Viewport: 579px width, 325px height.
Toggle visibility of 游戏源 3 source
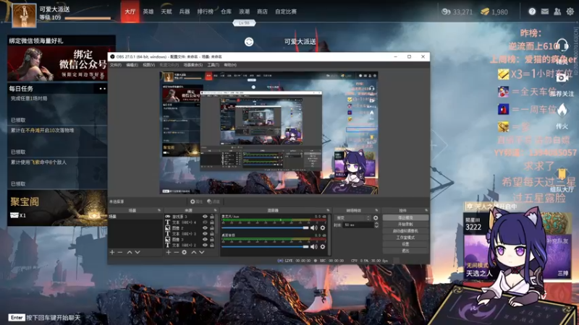(205, 217)
